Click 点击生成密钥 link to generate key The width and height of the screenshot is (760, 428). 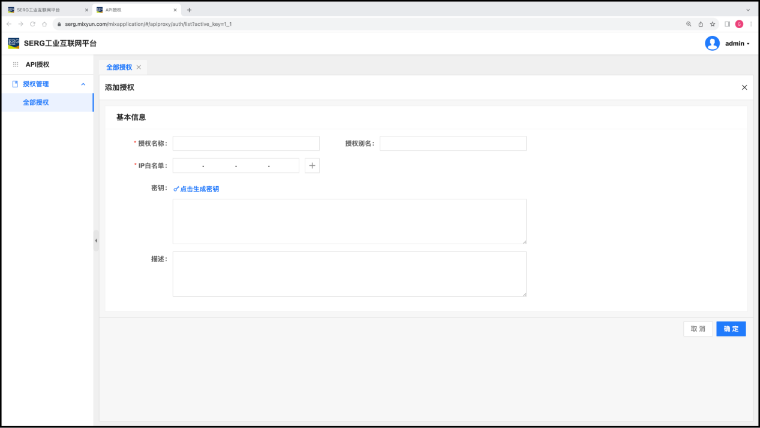click(x=196, y=189)
